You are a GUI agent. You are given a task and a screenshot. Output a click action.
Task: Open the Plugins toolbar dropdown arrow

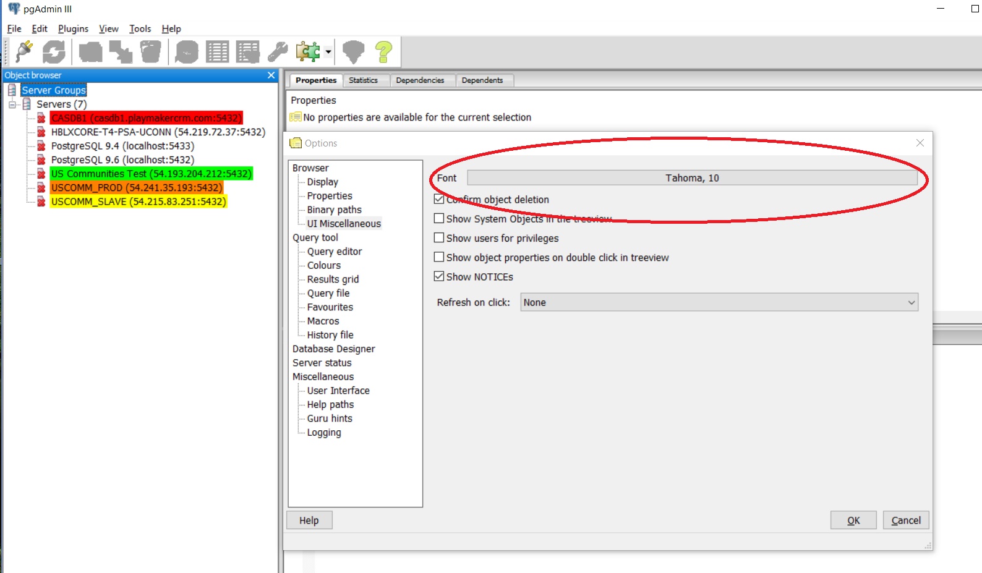click(x=328, y=53)
